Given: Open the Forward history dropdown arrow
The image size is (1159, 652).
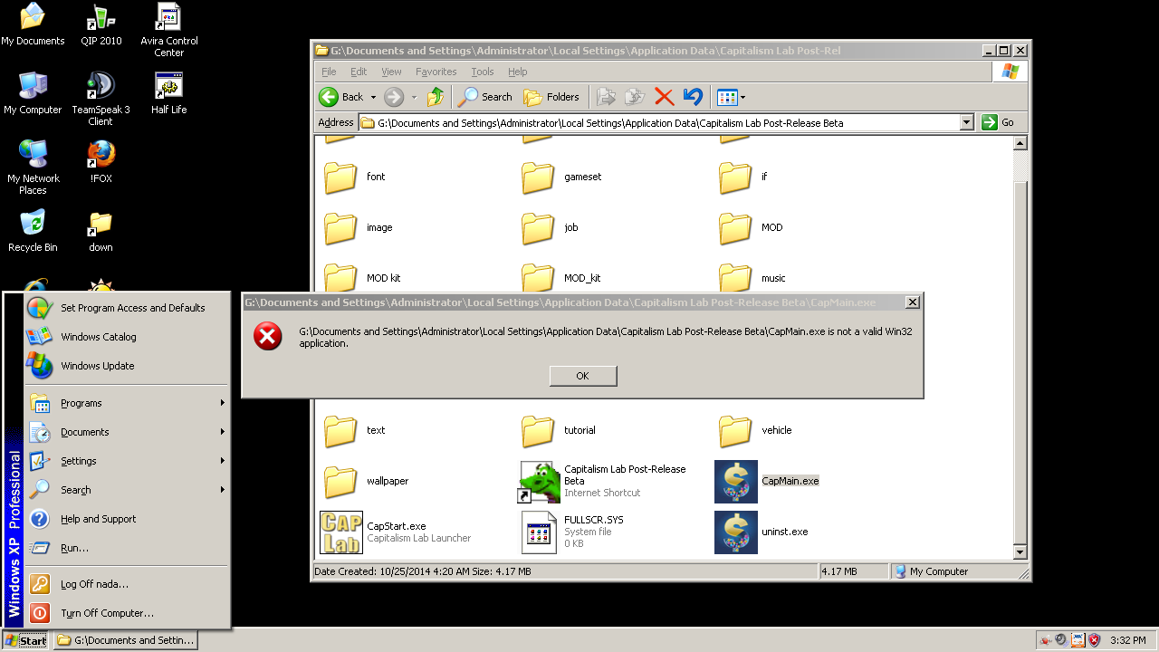Looking at the screenshot, I should pos(414,97).
